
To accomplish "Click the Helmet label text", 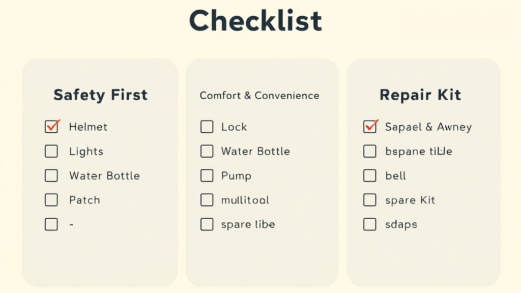I will coord(88,127).
